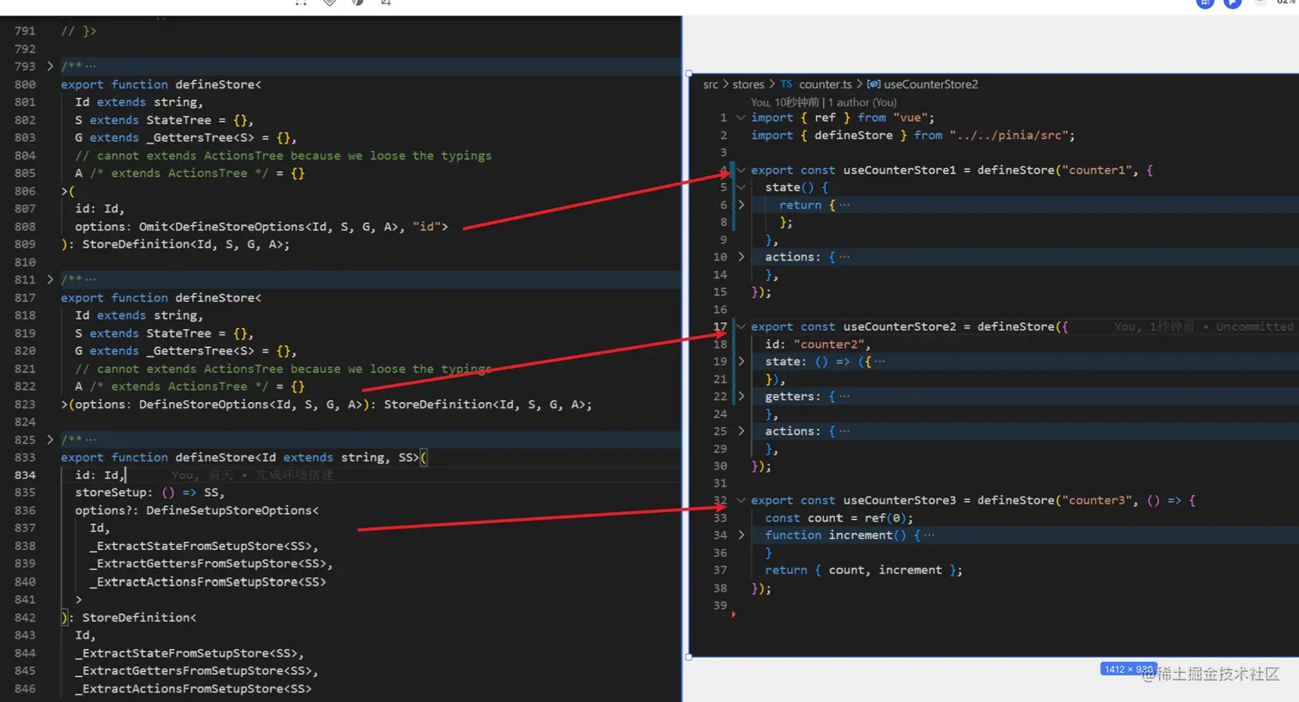Expand folded actions block at line 25

741,431
